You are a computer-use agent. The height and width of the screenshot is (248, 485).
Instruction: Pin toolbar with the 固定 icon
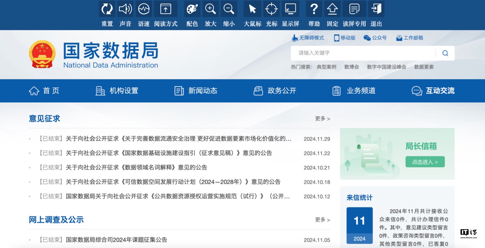click(x=332, y=9)
